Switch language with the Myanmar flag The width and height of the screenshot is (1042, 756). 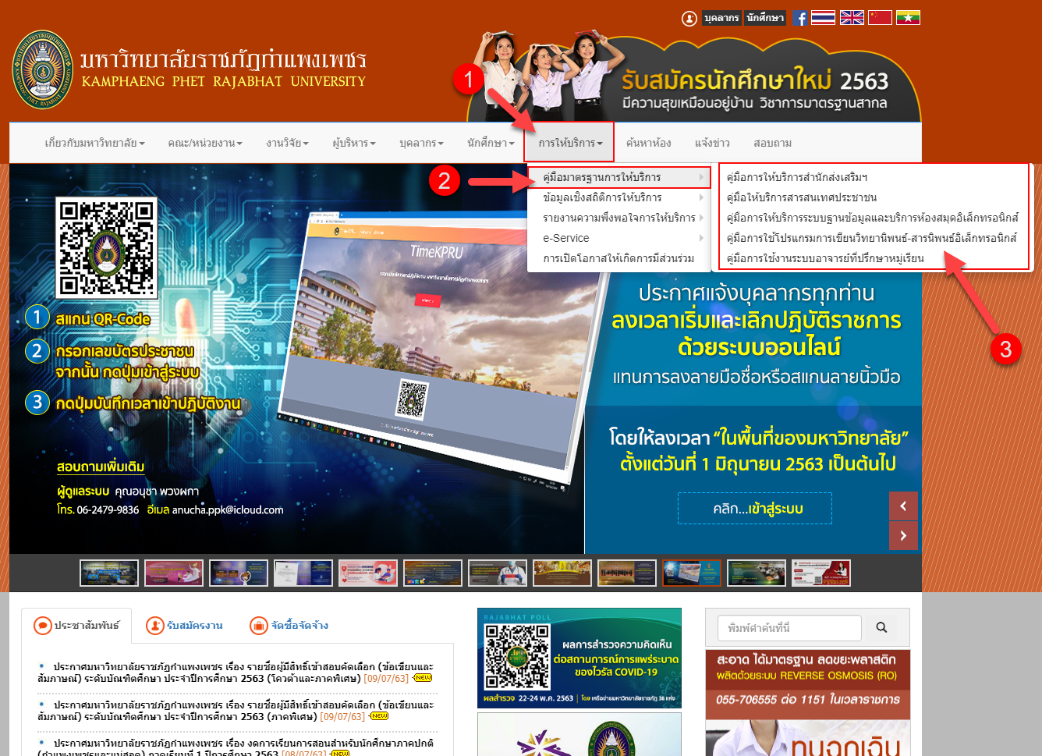[909, 17]
